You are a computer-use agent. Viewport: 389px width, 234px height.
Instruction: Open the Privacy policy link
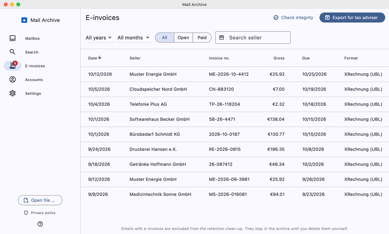[43, 213]
